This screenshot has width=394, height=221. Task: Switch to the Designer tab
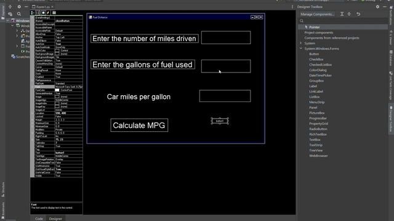click(x=55, y=219)
